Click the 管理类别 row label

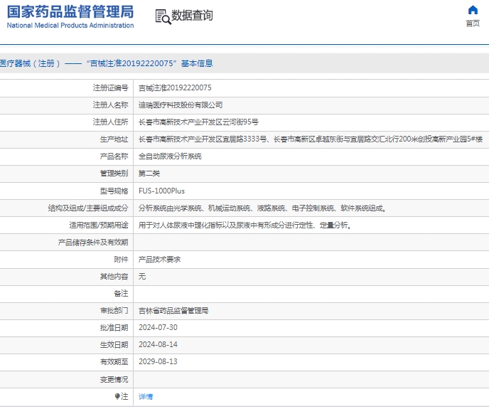[114, 174]
